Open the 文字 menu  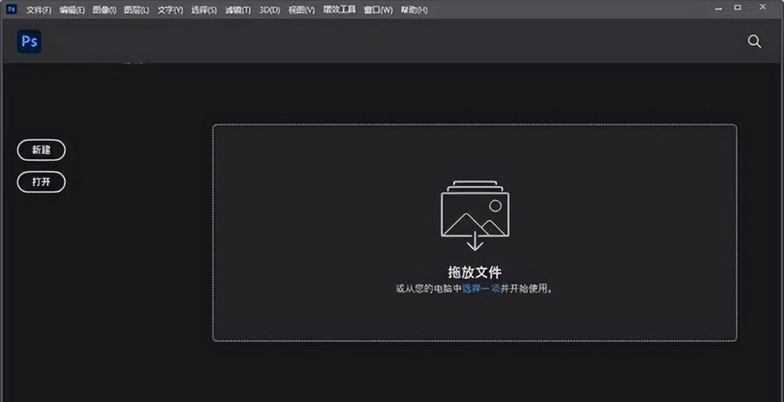coord(170,10)
